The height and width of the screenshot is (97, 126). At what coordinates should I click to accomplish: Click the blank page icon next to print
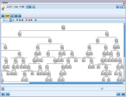click(7, 20)
